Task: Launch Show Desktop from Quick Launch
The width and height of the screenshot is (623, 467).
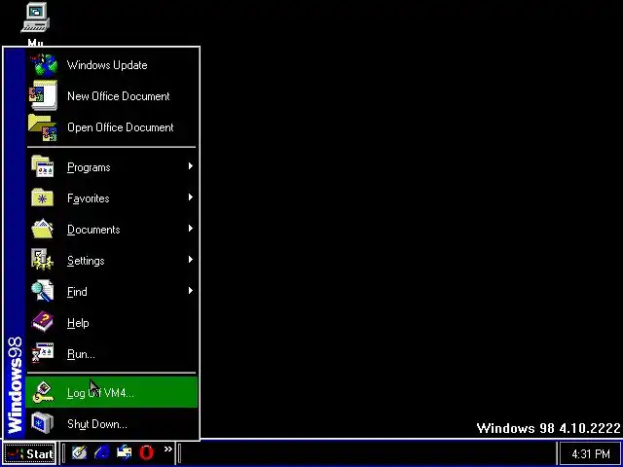Action: (x=79, y=452)
